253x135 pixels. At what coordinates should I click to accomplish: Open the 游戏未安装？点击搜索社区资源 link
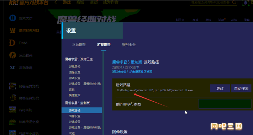[132, 72]
